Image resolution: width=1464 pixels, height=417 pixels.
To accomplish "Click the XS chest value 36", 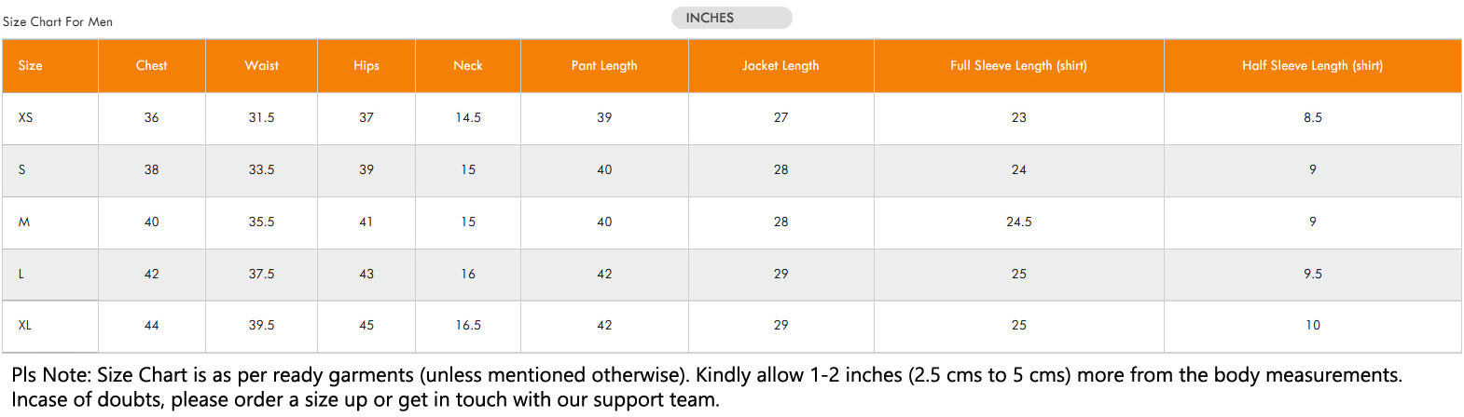I will pos(151,117).
